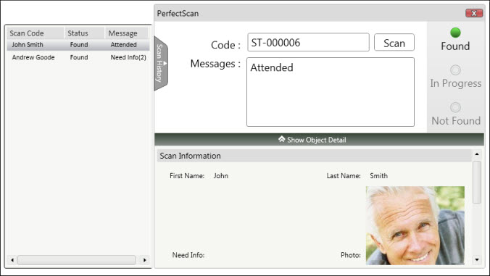Click the Photo label

[351, 255]
